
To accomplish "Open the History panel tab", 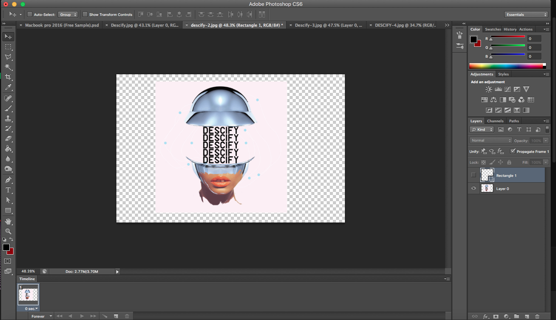I will (x=510, y=29).
